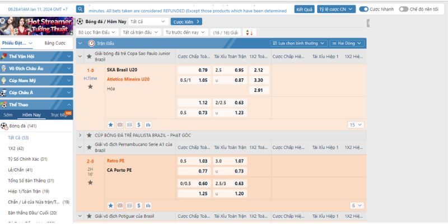Switch to the Bảng Cược tab
This screenshot has height=224, width=448.
(x=55, y=43)
